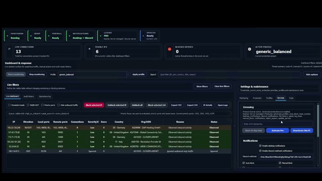The image size is (322, 181).
Task: Sort table by Connections column header
Action: pyautogui.click(x=77, y=122)
